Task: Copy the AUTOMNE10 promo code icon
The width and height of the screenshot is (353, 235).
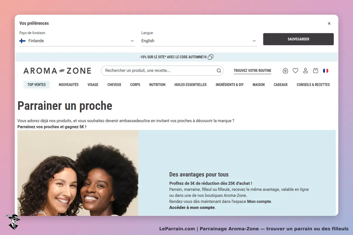Action: click(211, 57)
